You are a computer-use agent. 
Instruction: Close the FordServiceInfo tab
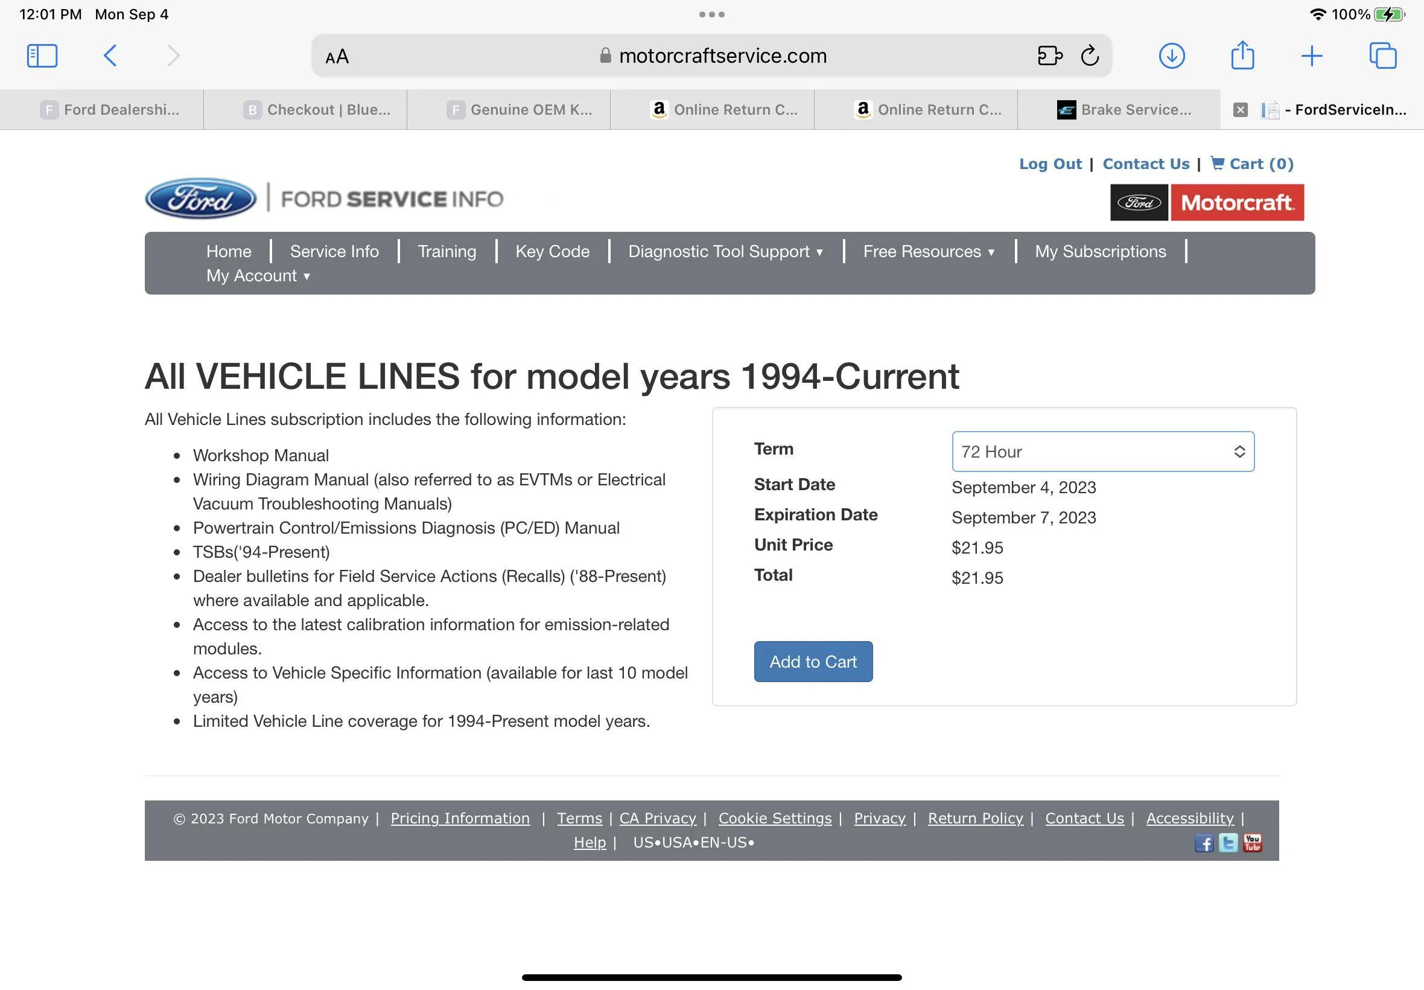click(1240, 110)
